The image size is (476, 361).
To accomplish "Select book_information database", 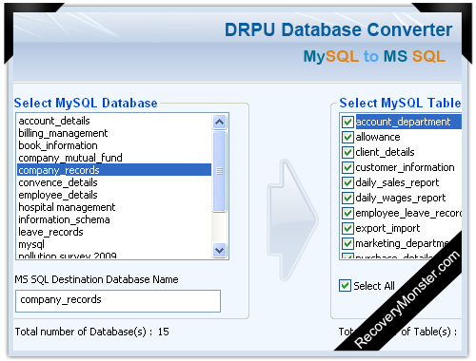I will point(114,145).
